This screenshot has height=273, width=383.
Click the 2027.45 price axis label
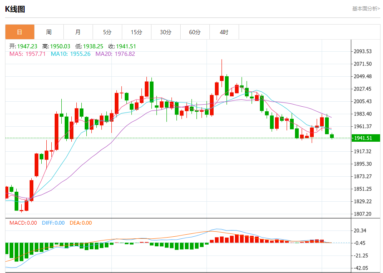coord(363,89)
